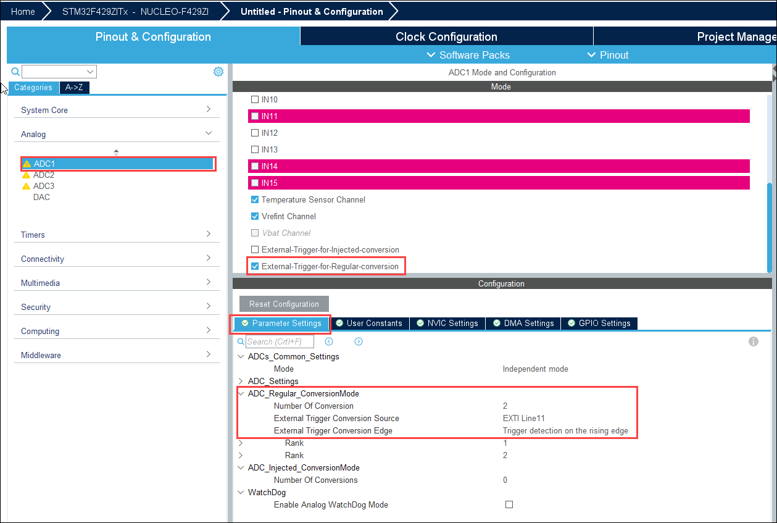777x523 pixels.
Task: Click the info icon in Configuration panel
Action: 753,341
